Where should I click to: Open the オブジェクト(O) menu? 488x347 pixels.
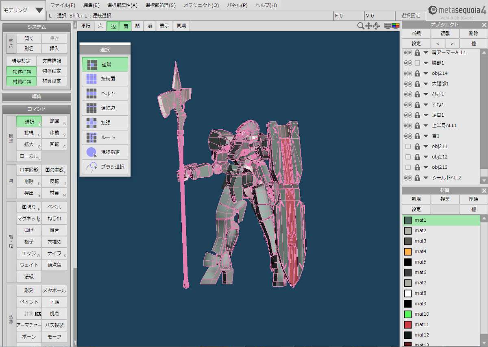coord(201,5)
